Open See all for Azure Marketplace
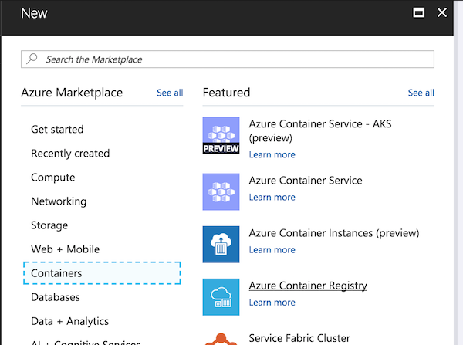This screenshot has width=463, height=345. coord(170,93)
